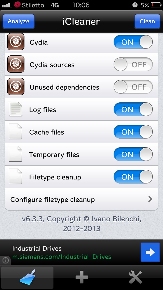Viewport: 163px width, 290px height.
Task: Tap the Log files document icon
Action: 16,109
